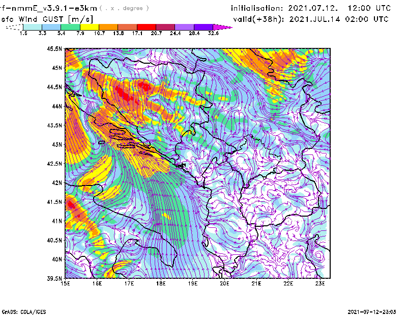The height and width of the screenshot is (315, 407).
Task: Click the 23E longitude axis label
Action: (320, 283)
